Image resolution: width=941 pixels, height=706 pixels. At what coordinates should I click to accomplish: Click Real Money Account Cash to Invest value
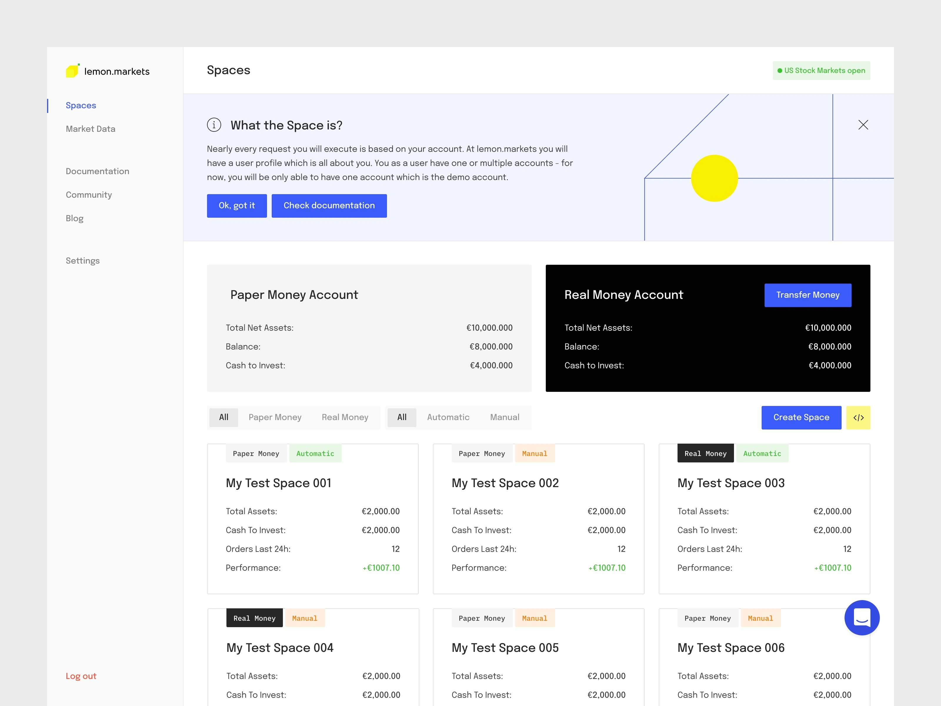click(830, 366)
